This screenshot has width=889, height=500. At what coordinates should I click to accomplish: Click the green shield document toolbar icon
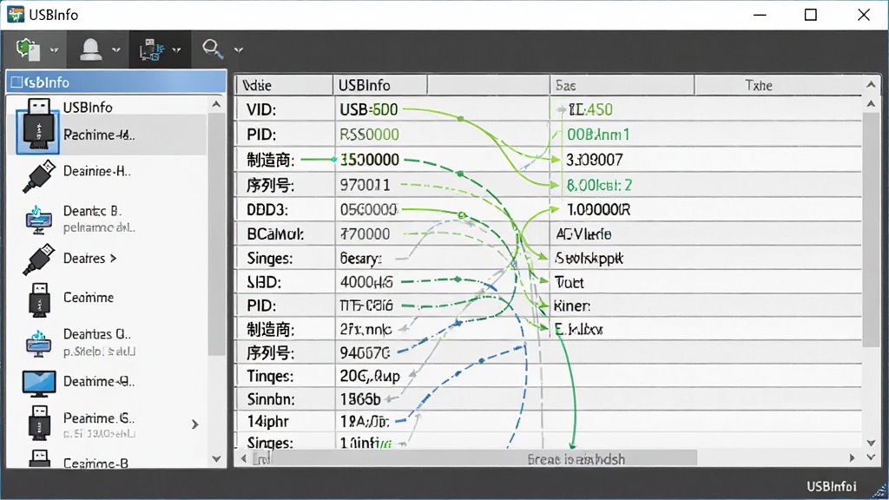point(28,49)
